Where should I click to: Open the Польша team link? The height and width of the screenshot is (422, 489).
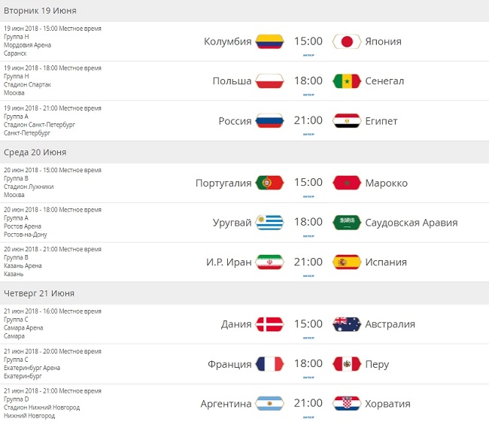point(232,81)
